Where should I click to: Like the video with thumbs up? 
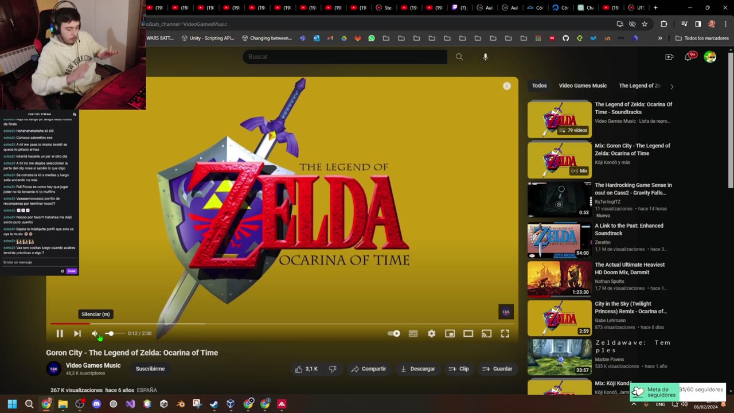coord(306,369)
